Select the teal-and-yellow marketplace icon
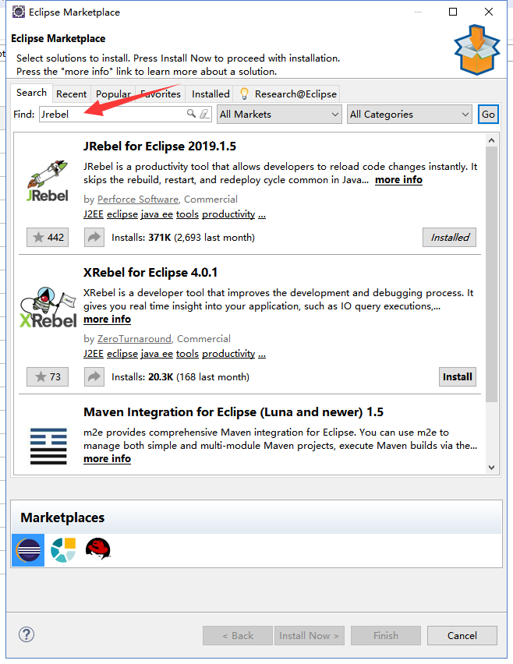 (63, 550)
